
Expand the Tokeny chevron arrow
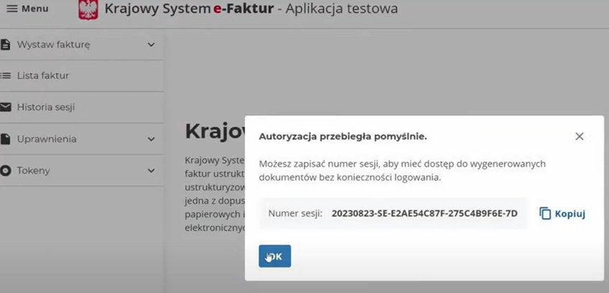tap(151, 171)
